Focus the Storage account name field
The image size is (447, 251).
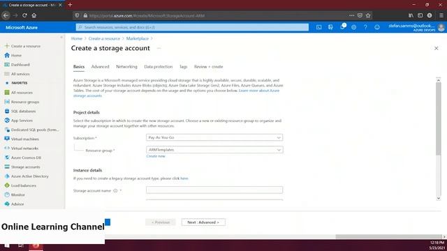pos(214,190)
